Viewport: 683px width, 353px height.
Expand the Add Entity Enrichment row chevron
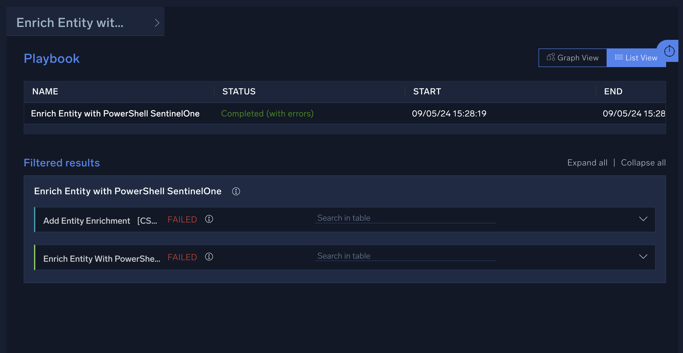pos(643,219)
